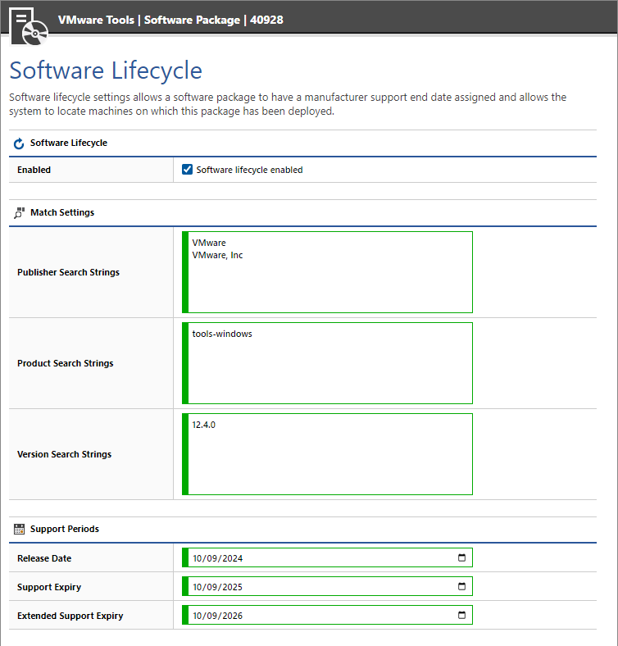Click 'VMware Tools | Software Package | 40928' title

[x=170, y=20]
